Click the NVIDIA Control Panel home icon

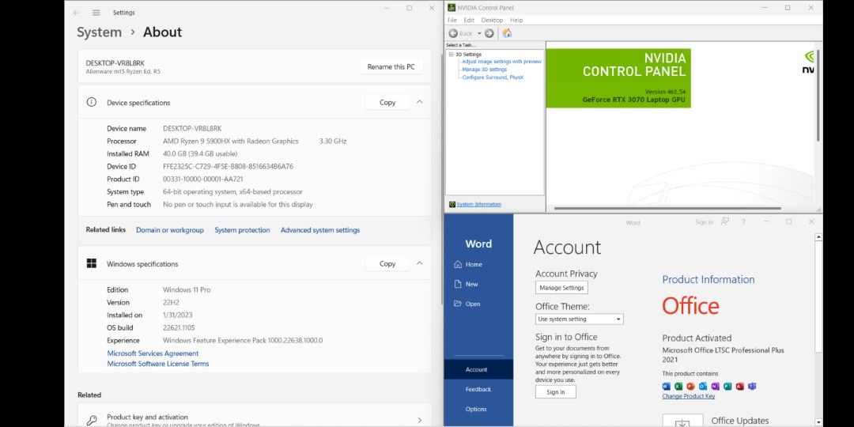[x=507, y=33]
